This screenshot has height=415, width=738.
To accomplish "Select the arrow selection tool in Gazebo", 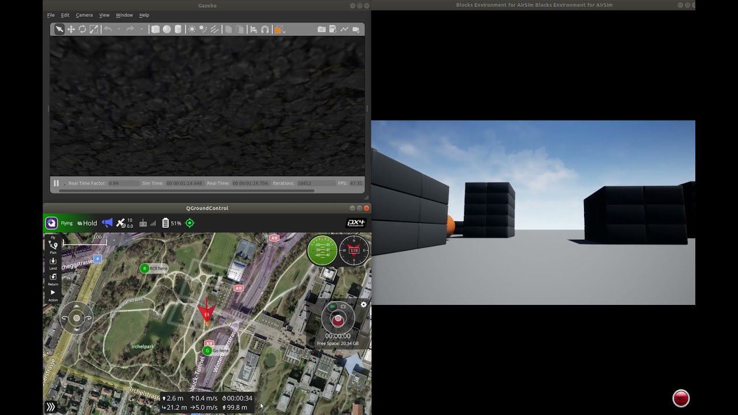I will tap(59, 29).
